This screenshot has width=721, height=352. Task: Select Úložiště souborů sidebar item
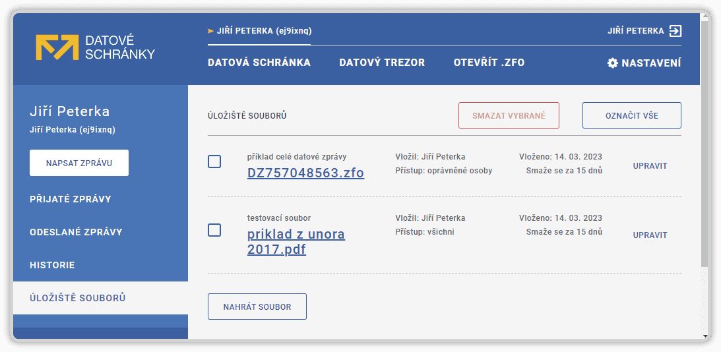point(78,298)
